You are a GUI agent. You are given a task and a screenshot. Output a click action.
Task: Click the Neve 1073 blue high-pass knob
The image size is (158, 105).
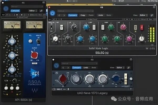click(x=116, y=79)
